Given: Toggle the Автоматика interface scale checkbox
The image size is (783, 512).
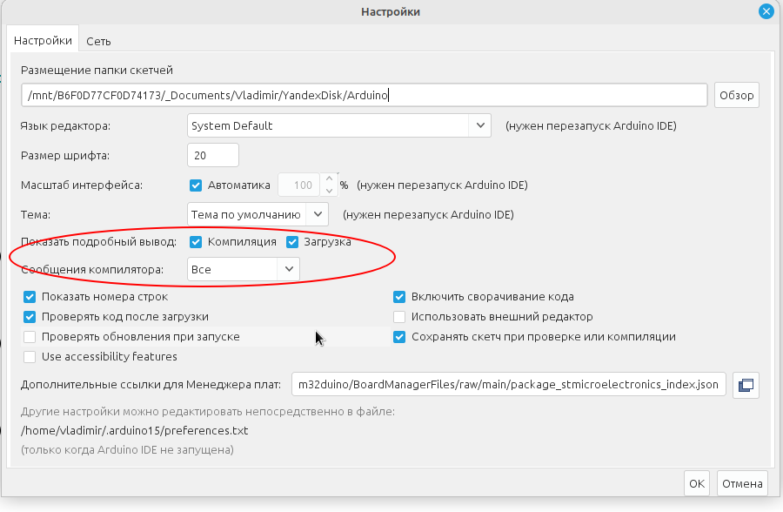Looking at the screenshot, I should 196,185.
